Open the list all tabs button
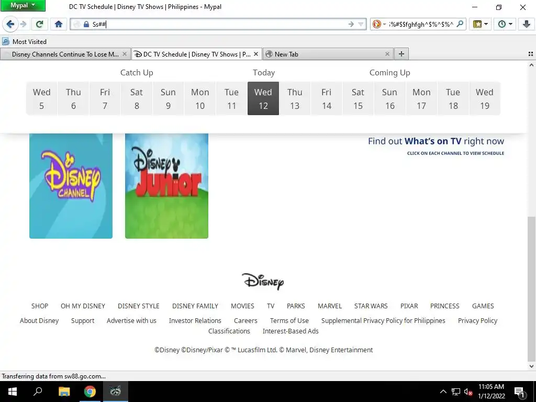 click(531, 54)
